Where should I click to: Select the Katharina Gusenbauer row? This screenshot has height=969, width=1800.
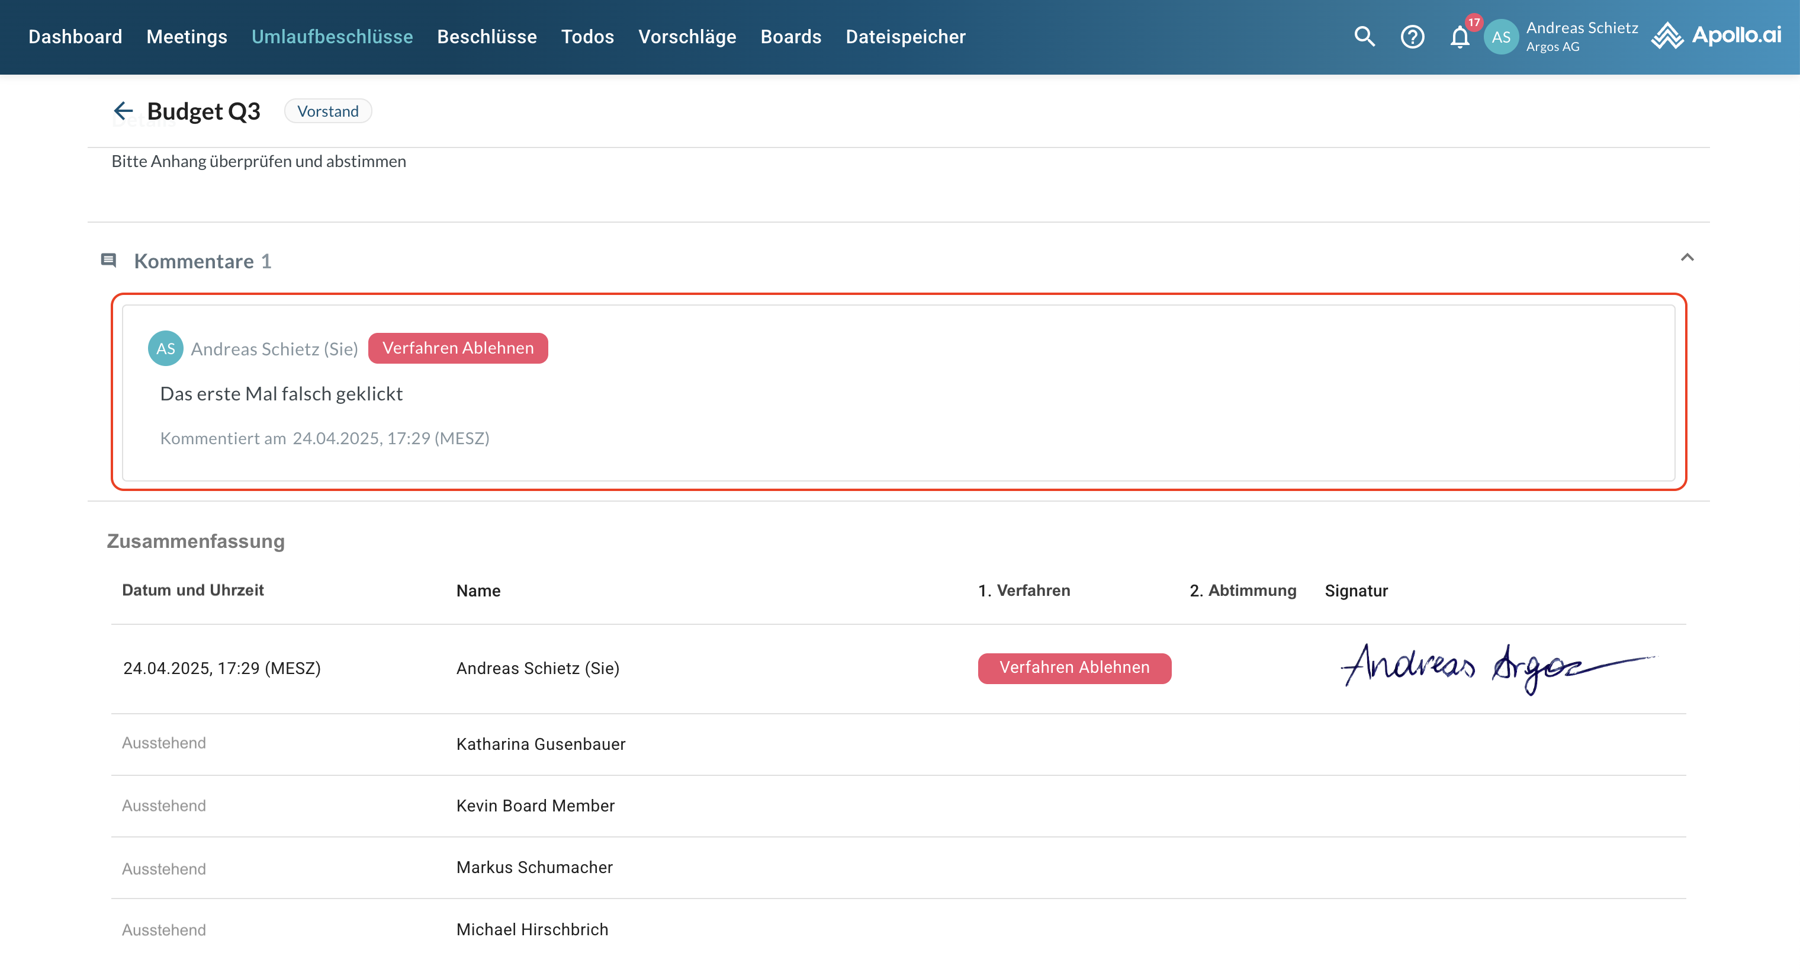pyautogui.click(x=541, y=744)
